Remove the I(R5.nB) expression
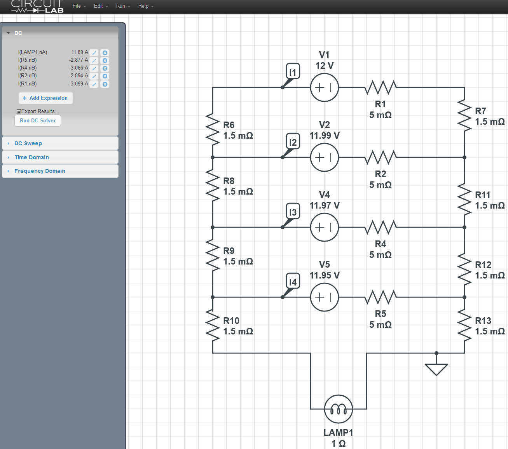Image resolution: width=508 pixels, height=449 pixels. (105, 61)
